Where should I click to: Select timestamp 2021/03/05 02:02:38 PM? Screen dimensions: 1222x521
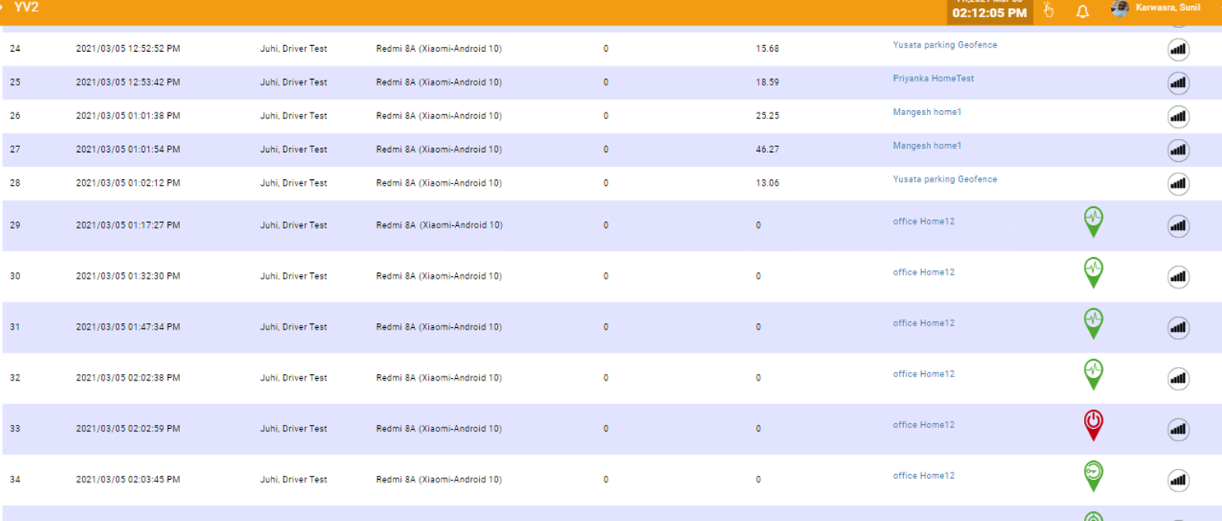(128, 379)
